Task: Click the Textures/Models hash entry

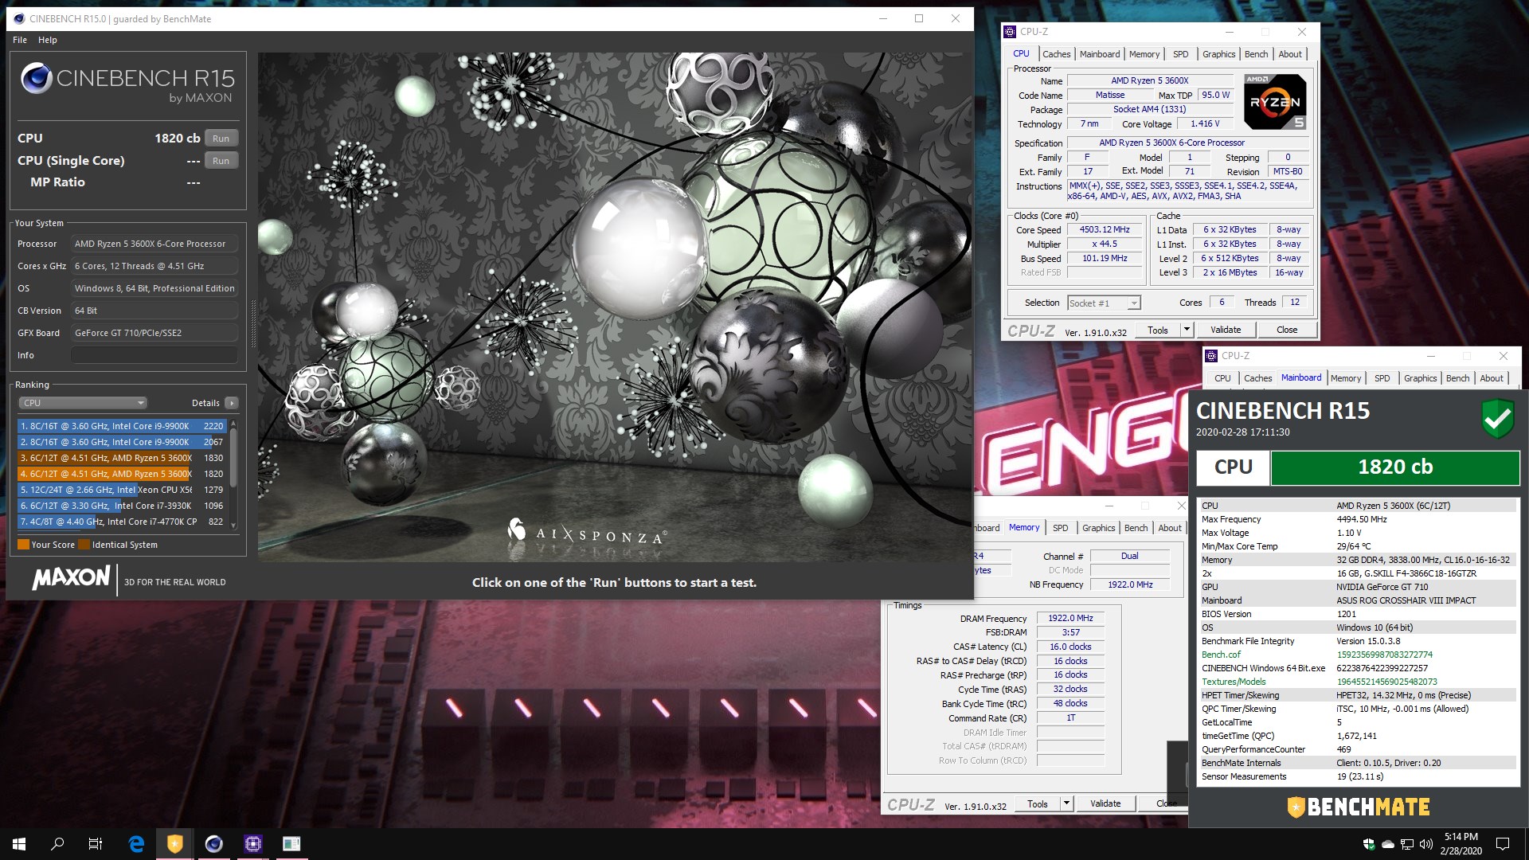Action: [x=1386, y=682]
